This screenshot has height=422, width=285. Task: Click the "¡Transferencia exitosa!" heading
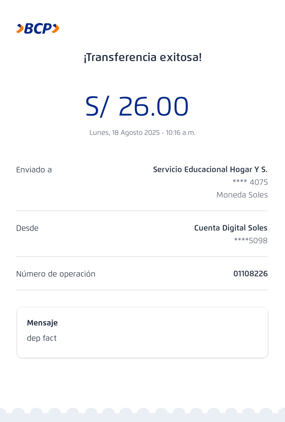142,57
